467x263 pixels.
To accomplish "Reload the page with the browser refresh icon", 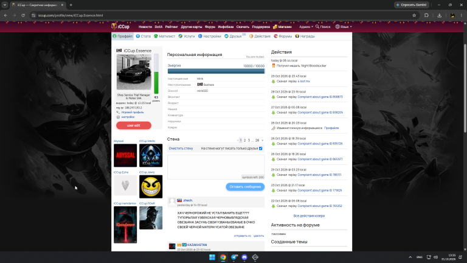I will tap(23, 15).
